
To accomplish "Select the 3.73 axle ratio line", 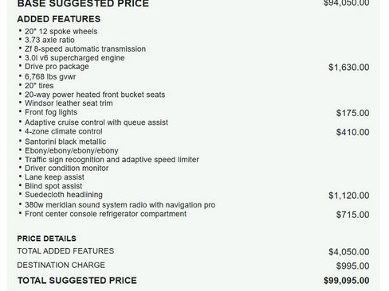I will (49, 40).
